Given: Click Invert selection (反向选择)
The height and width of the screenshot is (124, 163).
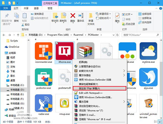Looking at the screenshot, I should (145, 22).
